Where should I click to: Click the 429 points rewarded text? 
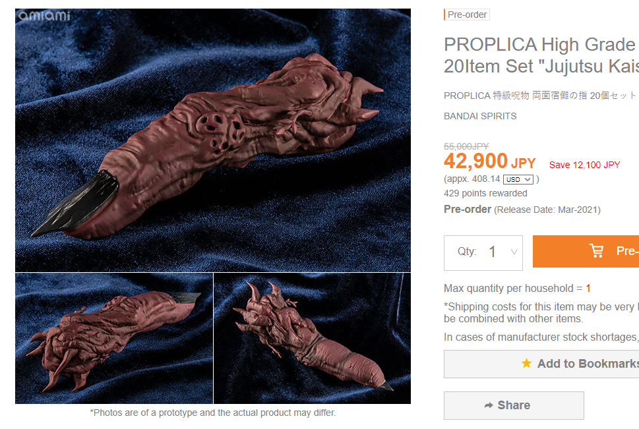click(485, 193)
